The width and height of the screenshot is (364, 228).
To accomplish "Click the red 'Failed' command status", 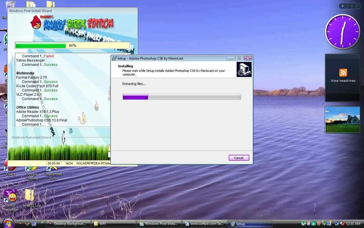I will pos(49,56).
